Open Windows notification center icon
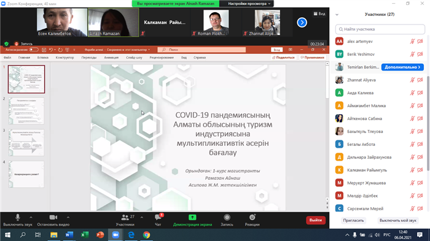Screen dimensions: 430x241 click(420, 235)
